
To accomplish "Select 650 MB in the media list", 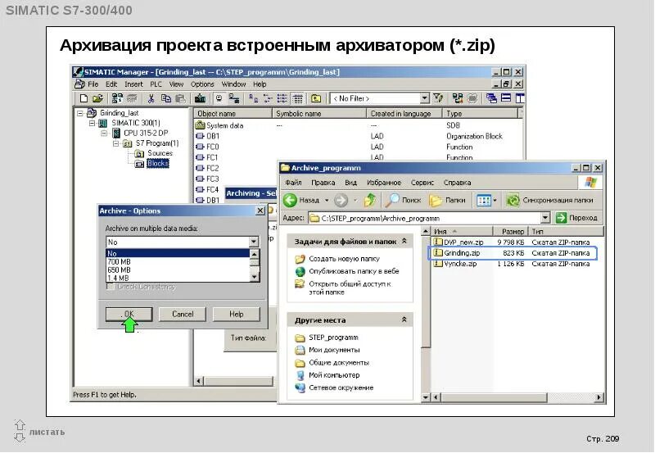I will tap(178, 270).
